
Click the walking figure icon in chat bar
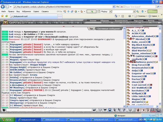click(x=115, y=110)
